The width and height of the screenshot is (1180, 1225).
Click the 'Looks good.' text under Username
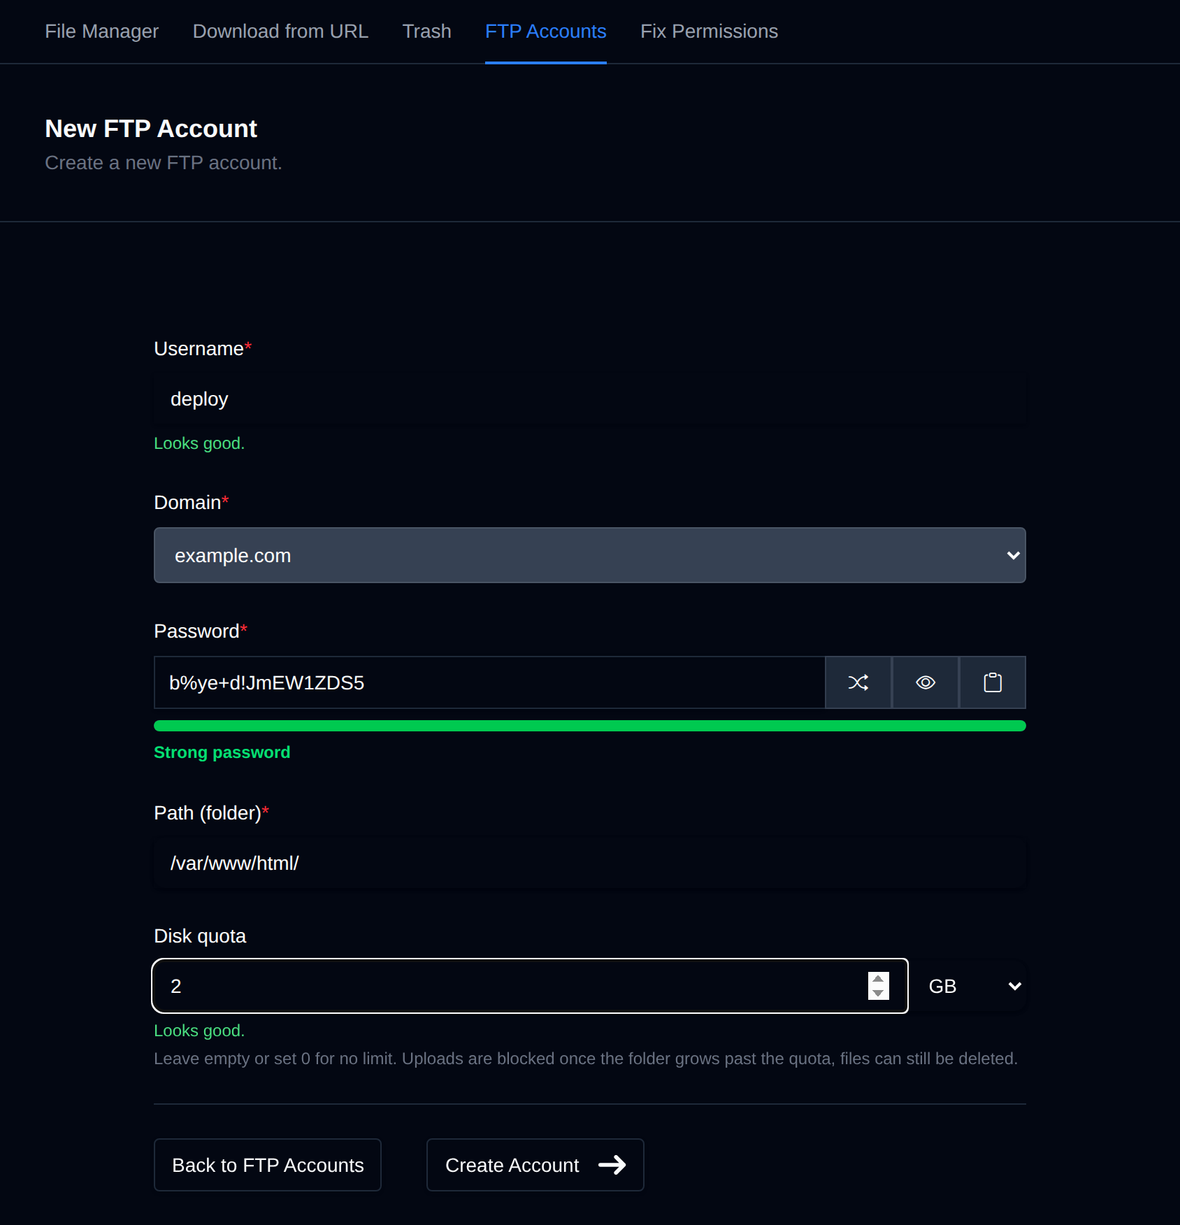pos(199,443)
